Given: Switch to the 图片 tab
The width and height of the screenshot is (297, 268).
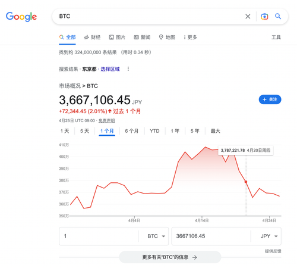Looking at the screenshot, I should (117, 38).
